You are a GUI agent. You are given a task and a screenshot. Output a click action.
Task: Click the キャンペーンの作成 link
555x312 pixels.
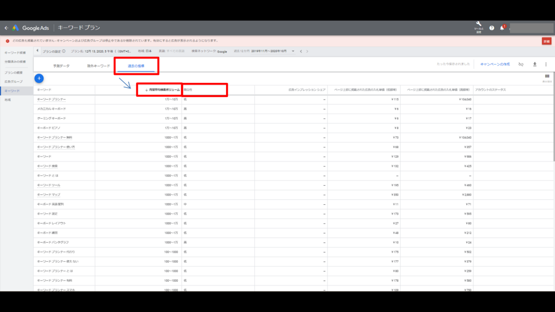click(x=495, y=64)
